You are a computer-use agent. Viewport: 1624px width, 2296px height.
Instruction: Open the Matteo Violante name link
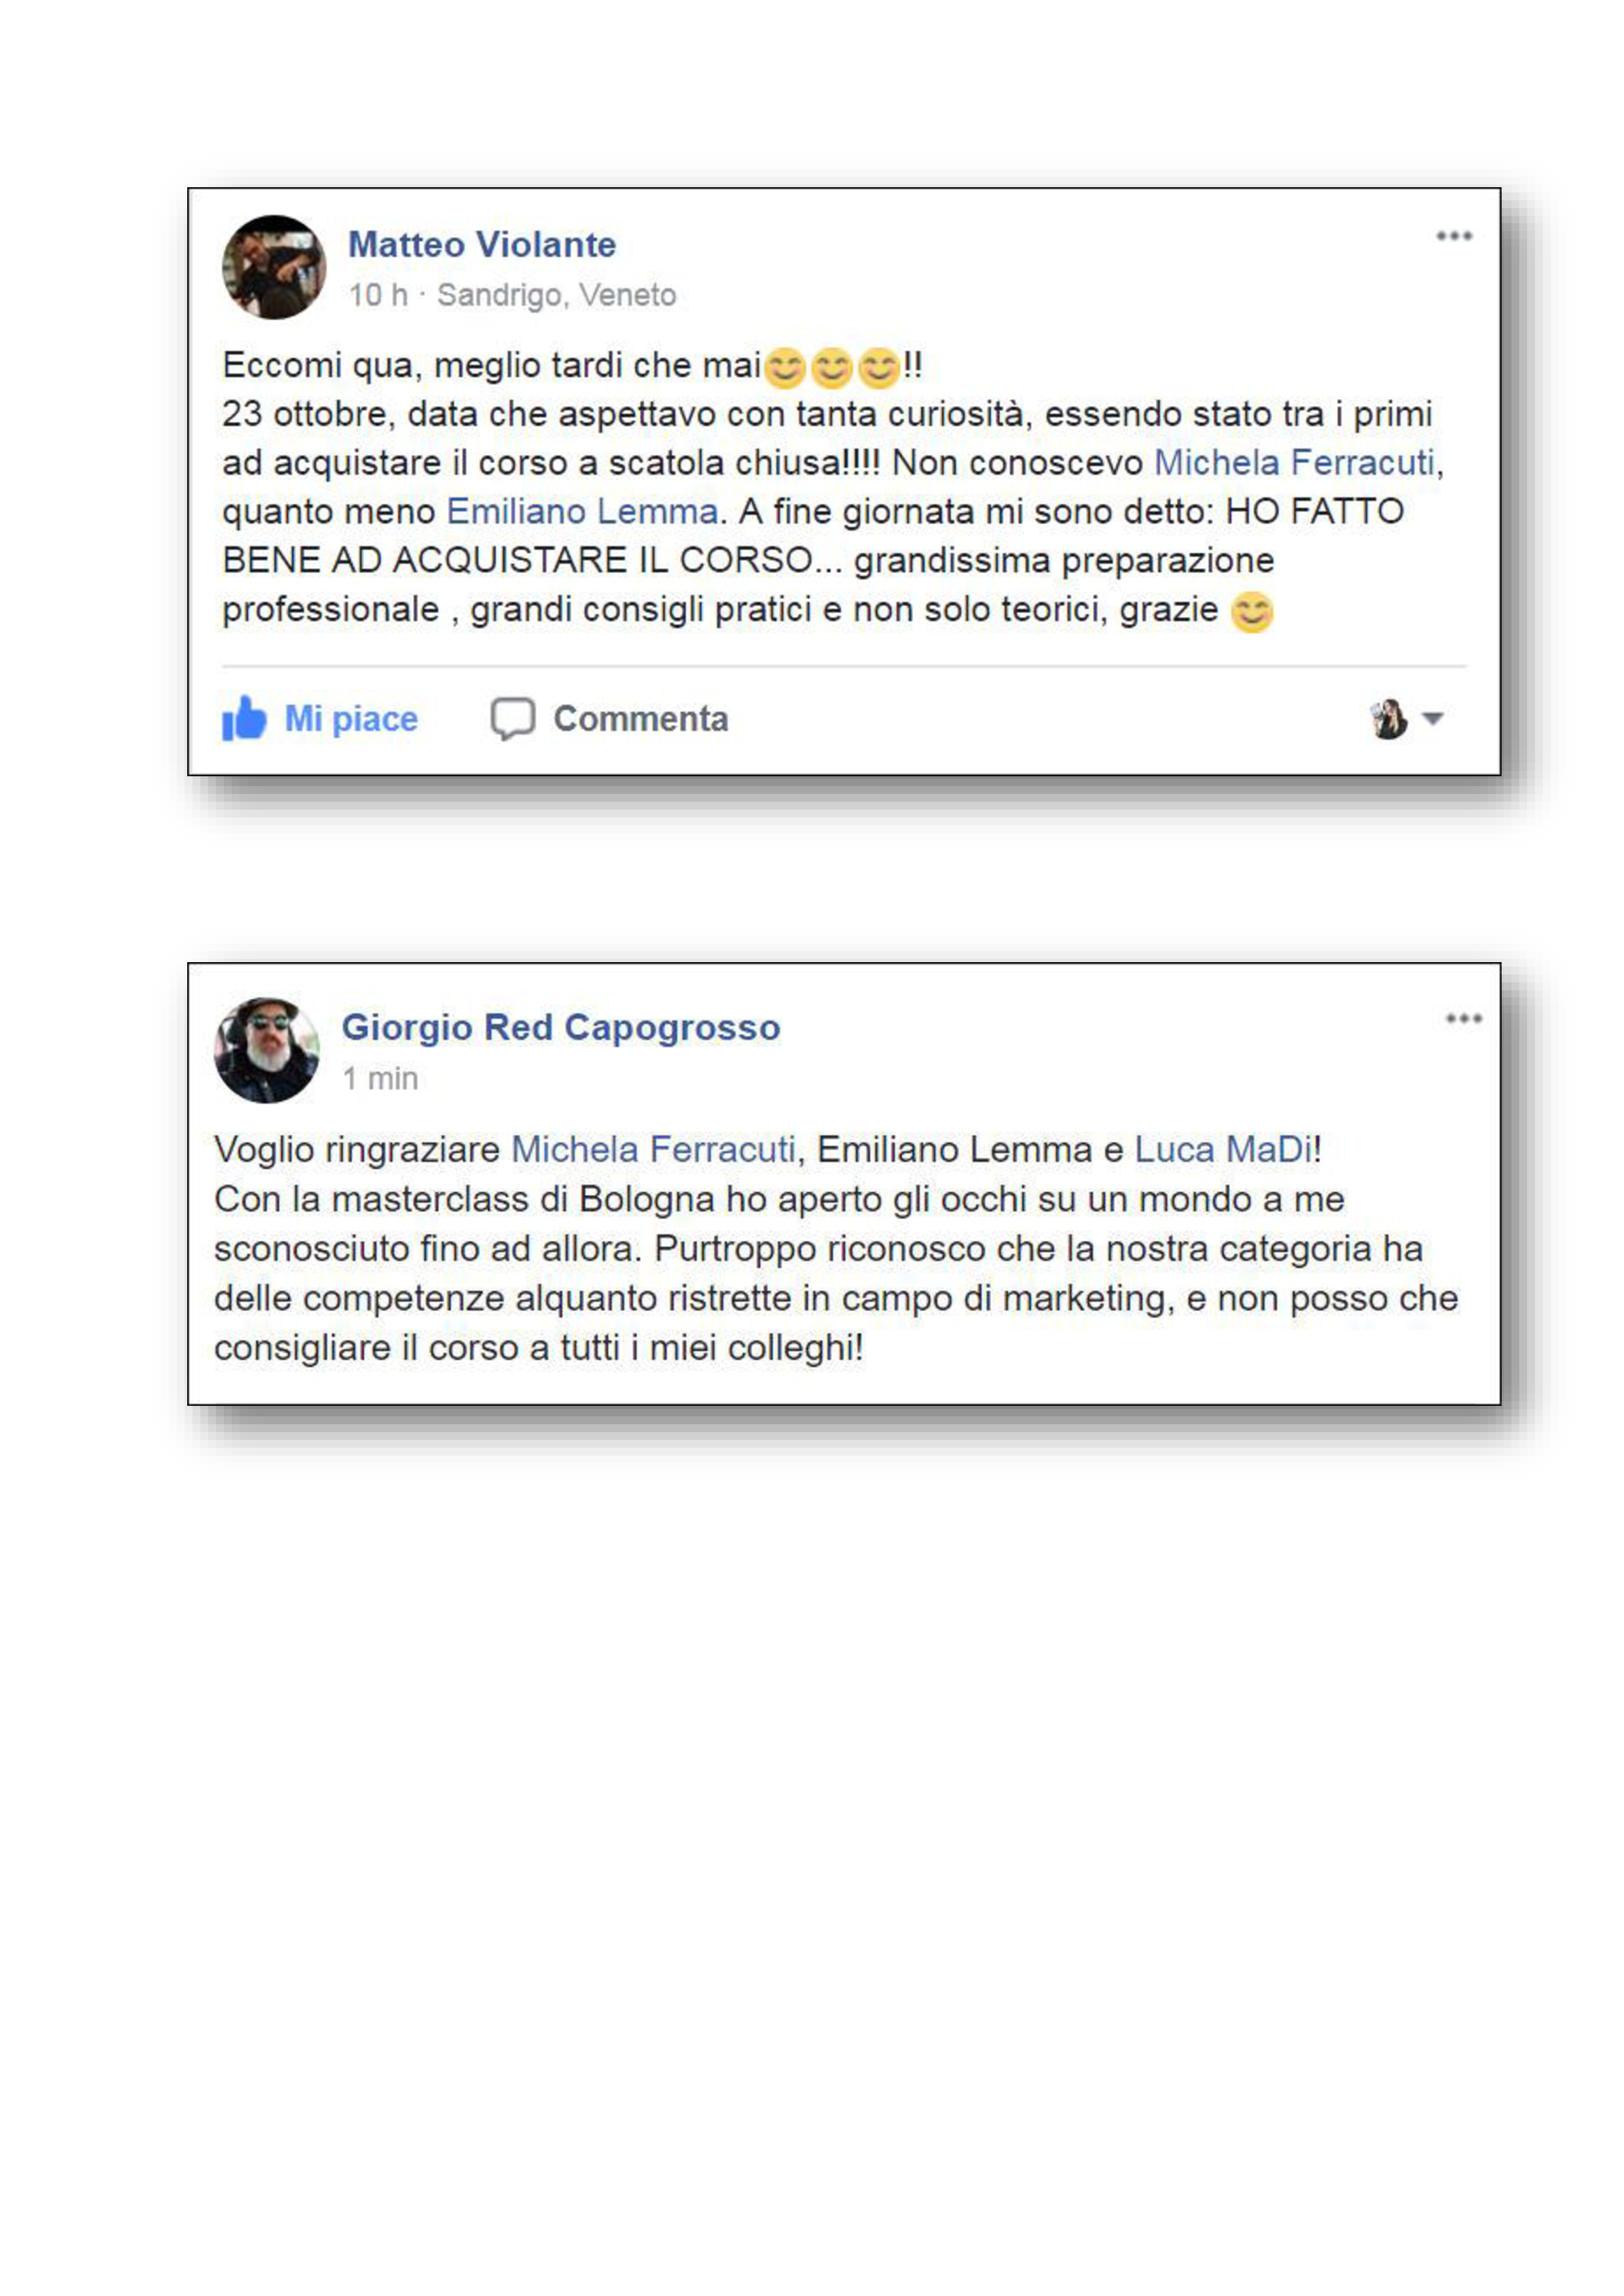click(x=482, y=244)
